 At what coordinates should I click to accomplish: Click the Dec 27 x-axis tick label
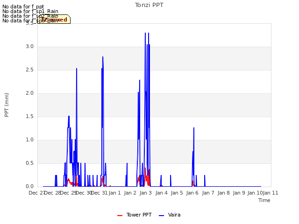tap(36, 193)
